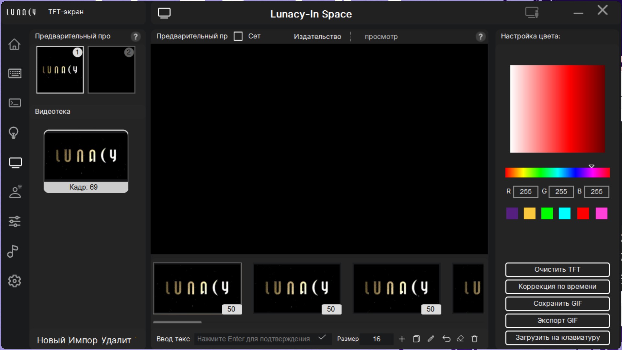Click the main black canvas preview area
The image size is (622, 350).
point(319,149)
